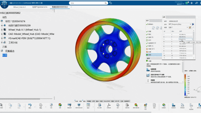This screenshot has width=201, height=113.
Task: Click the tree panel's horizontal scrollbar
Action: [x=20, y=99]
